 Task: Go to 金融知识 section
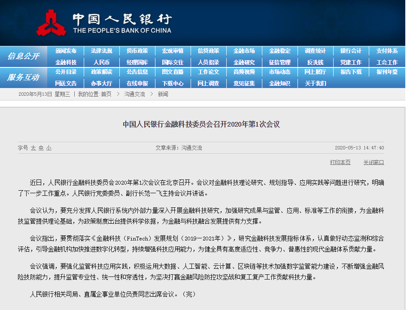(x=279, y=83)
